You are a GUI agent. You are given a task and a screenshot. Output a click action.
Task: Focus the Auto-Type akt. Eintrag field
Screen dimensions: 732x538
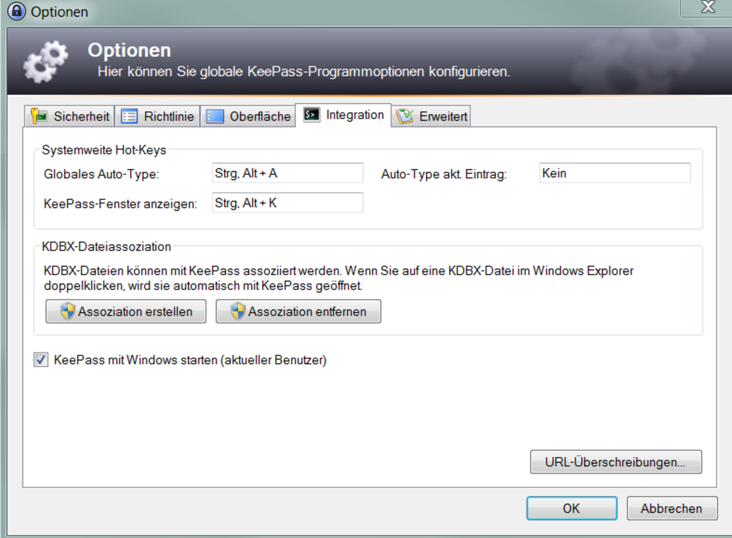coord(615,173)
